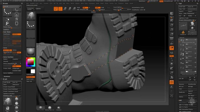The width and height of the screenshot is (200, 112).
Task: Select the Scale transform icon
Action: (x=70, y=9)
